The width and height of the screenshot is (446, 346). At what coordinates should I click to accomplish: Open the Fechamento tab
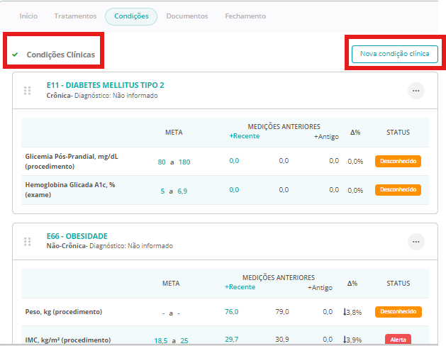click(x=245, y=16)
